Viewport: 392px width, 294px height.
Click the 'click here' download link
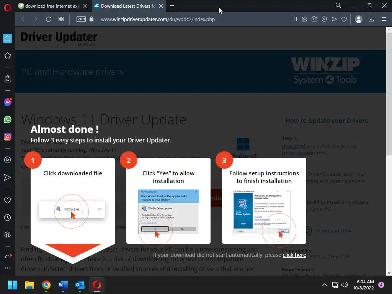coord(294,255)
